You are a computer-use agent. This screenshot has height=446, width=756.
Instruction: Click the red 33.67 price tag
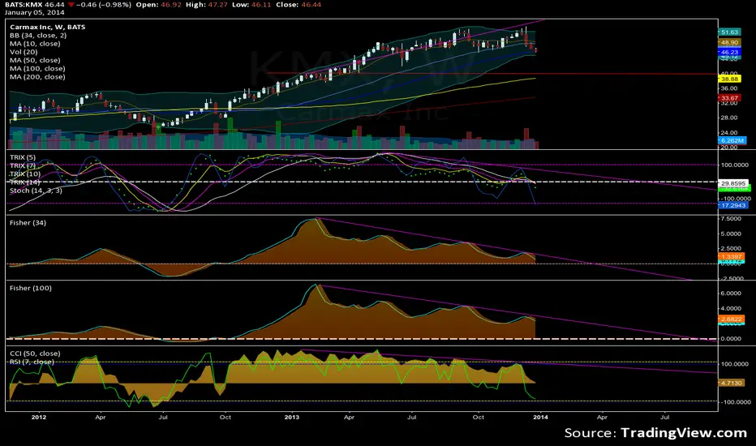click(729, 98)
